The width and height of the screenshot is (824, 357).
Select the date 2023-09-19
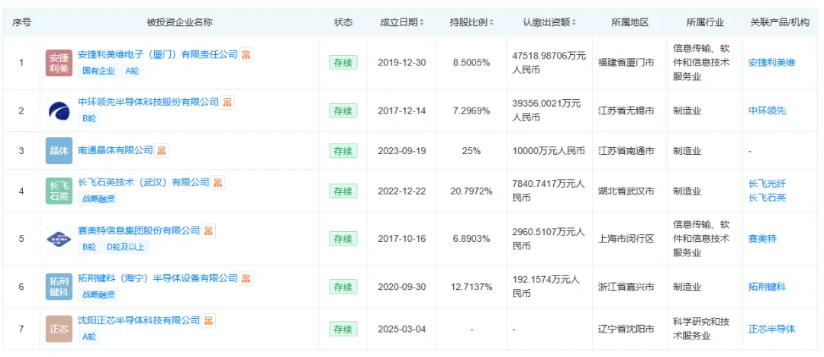tap(402, 151)
